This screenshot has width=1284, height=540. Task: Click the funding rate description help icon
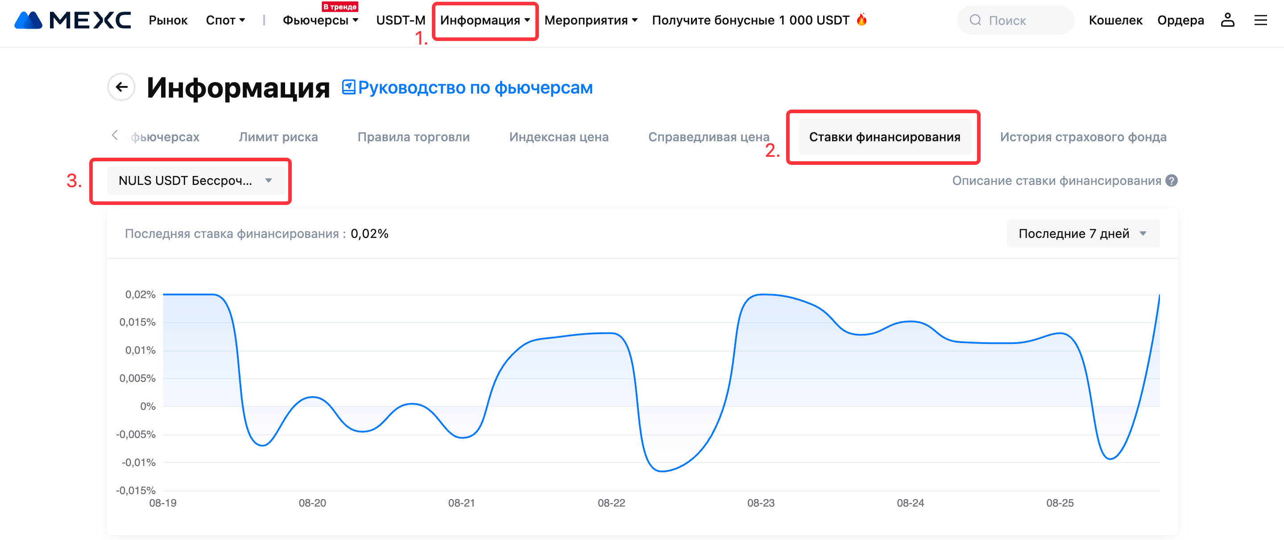(1172, 180)
